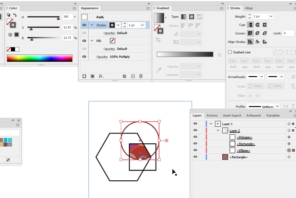Toggle visibility of Stroke in Appearance panel

84,25
